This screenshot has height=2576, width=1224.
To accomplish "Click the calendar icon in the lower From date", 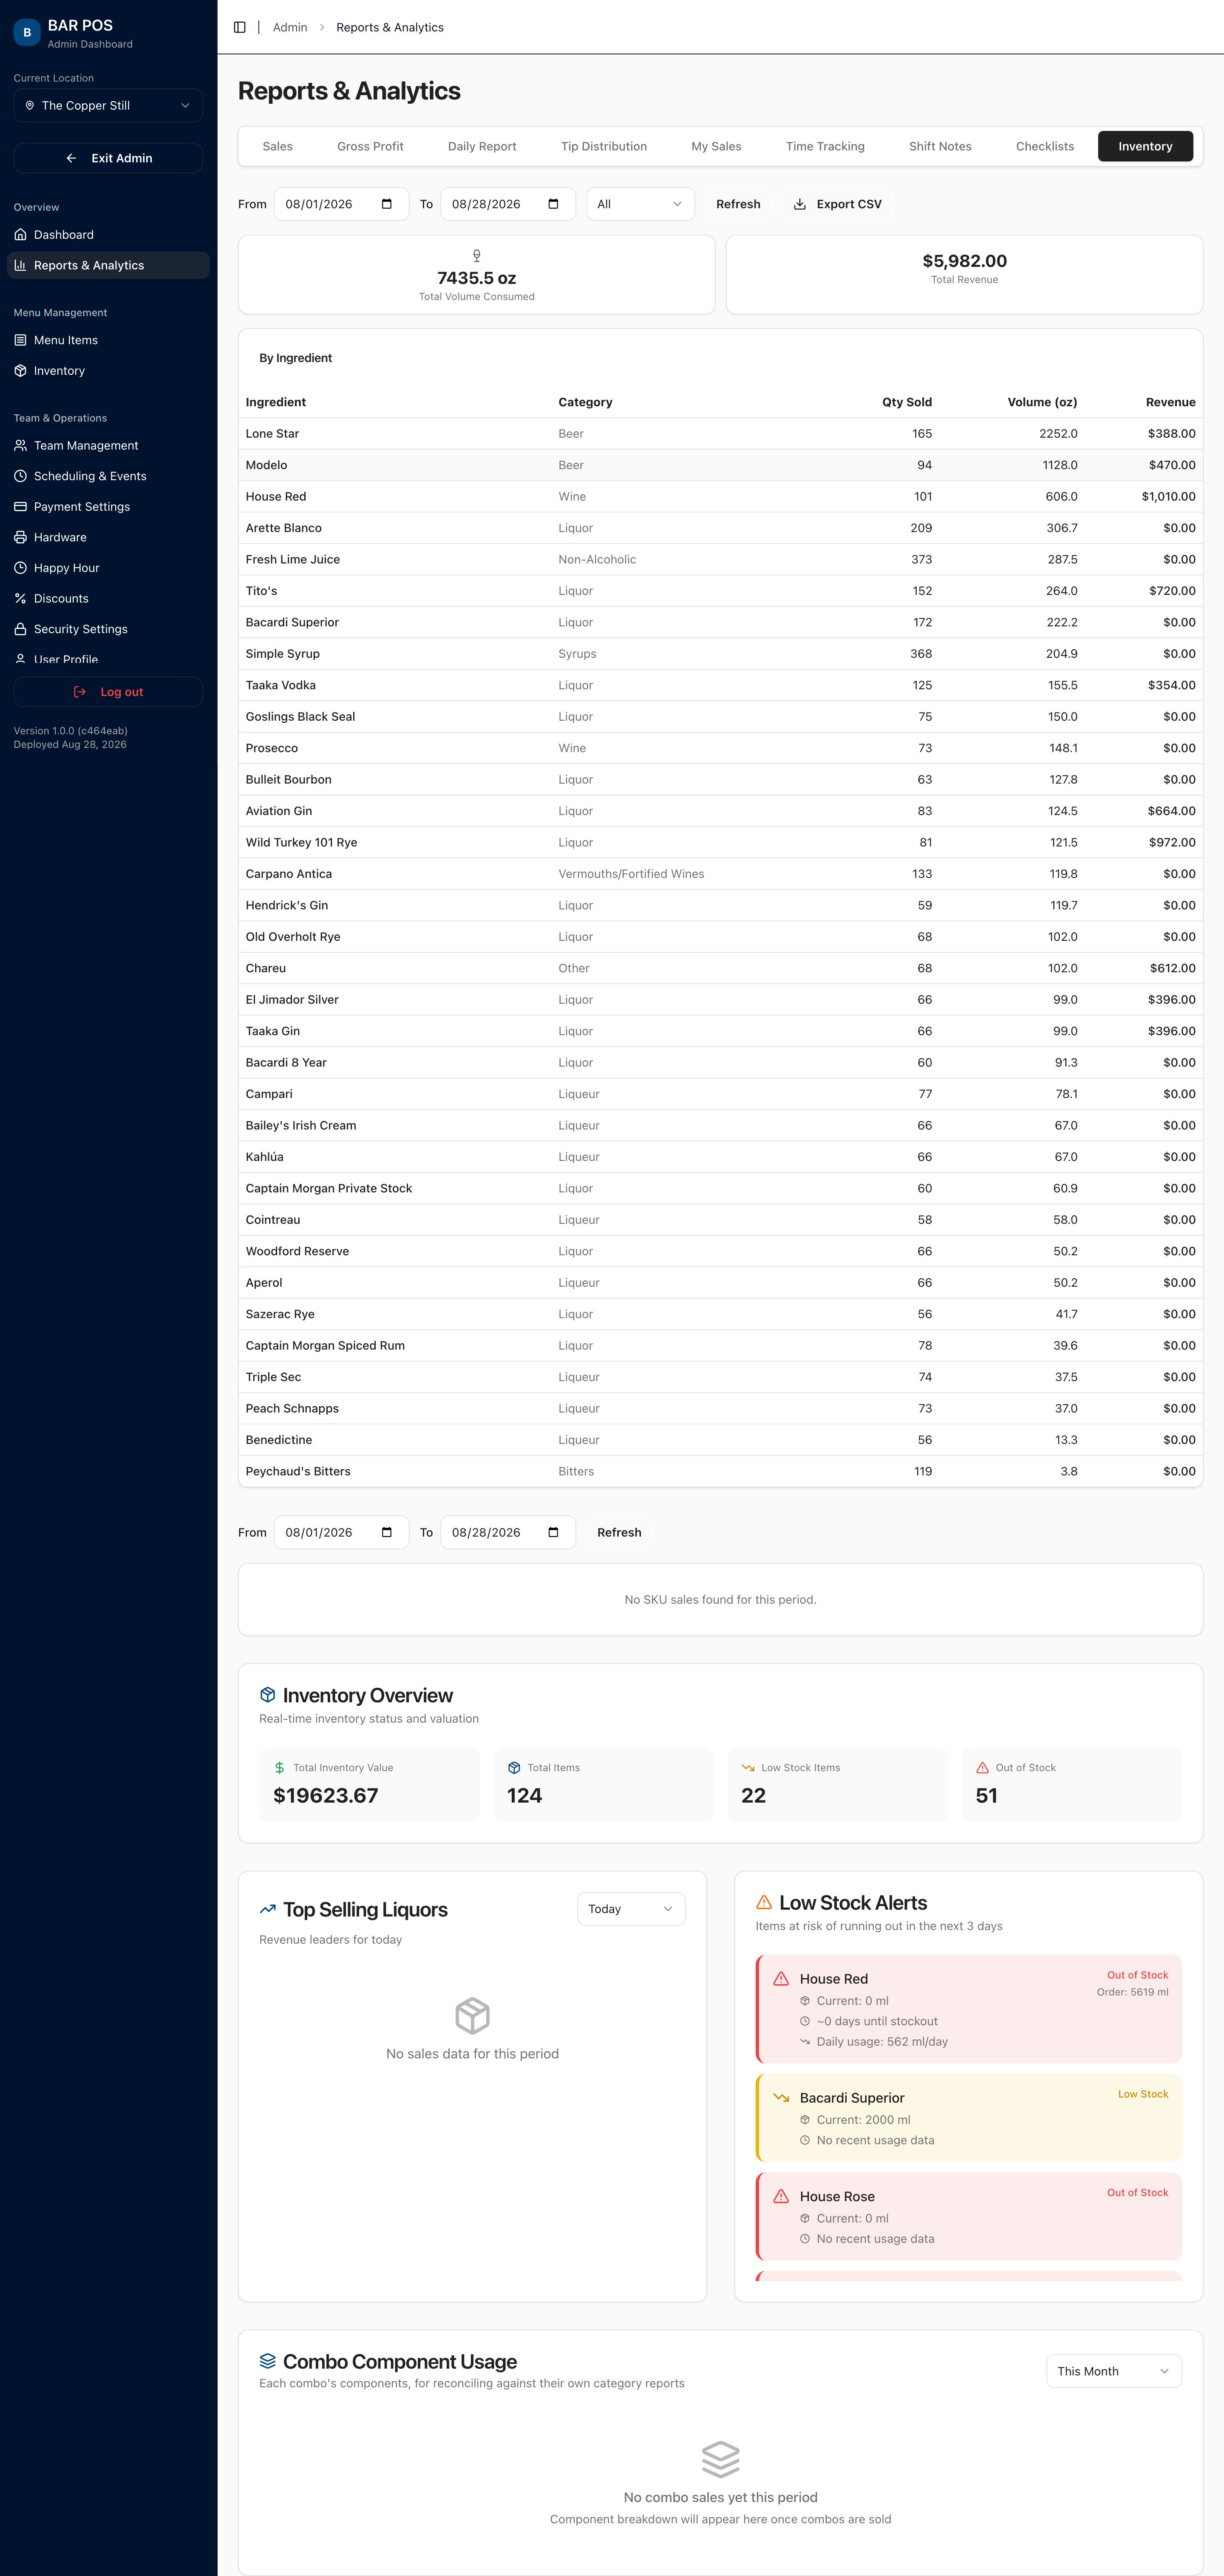I will pyautogui.click(x=387, y=1532).
